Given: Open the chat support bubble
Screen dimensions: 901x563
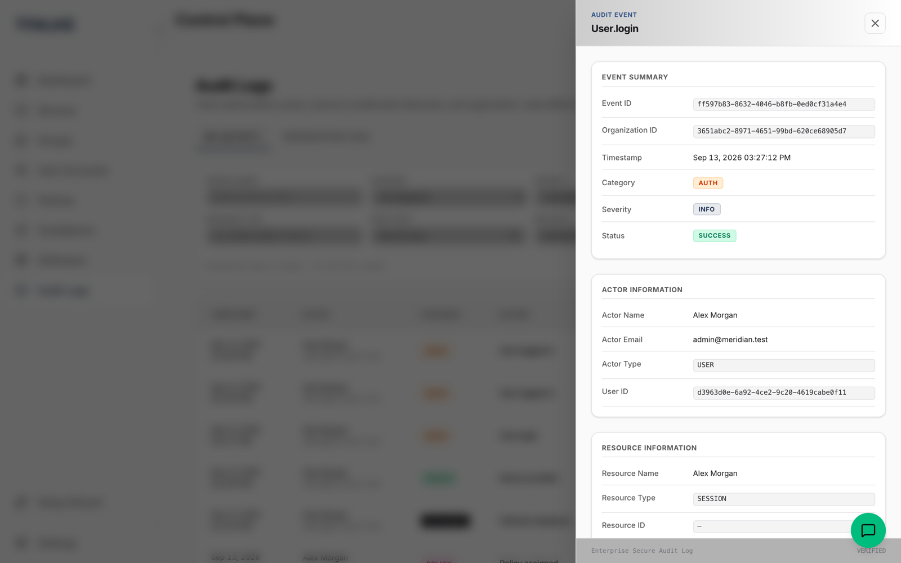Looking at the screenshot, I should coord(868,530).
